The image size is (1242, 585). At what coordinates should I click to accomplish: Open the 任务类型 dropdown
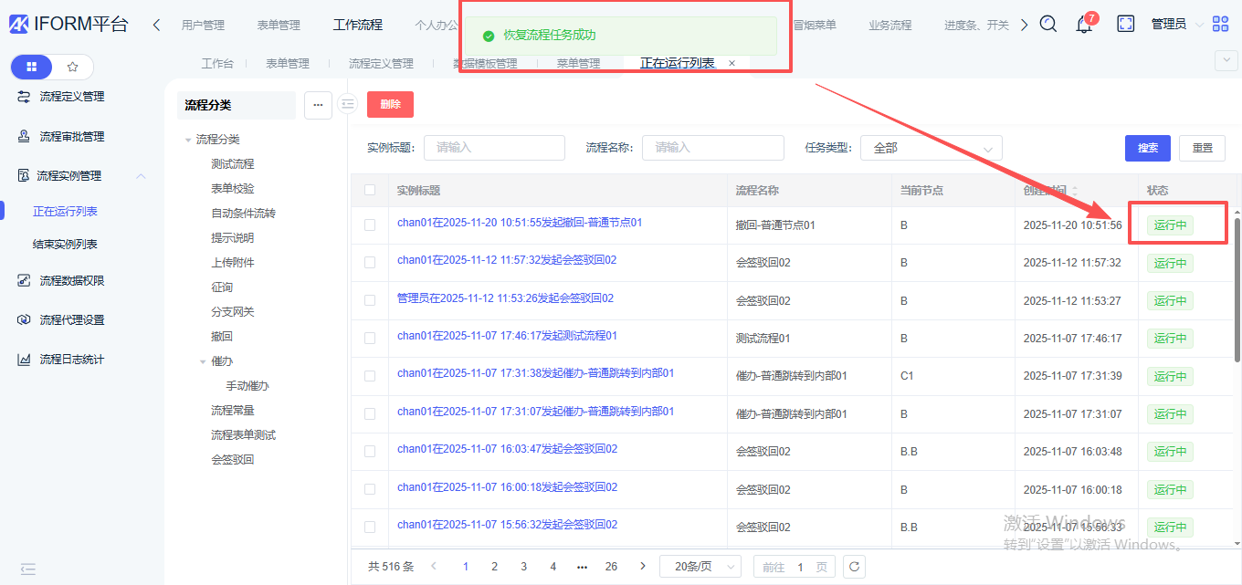click(x=931, y=148)
